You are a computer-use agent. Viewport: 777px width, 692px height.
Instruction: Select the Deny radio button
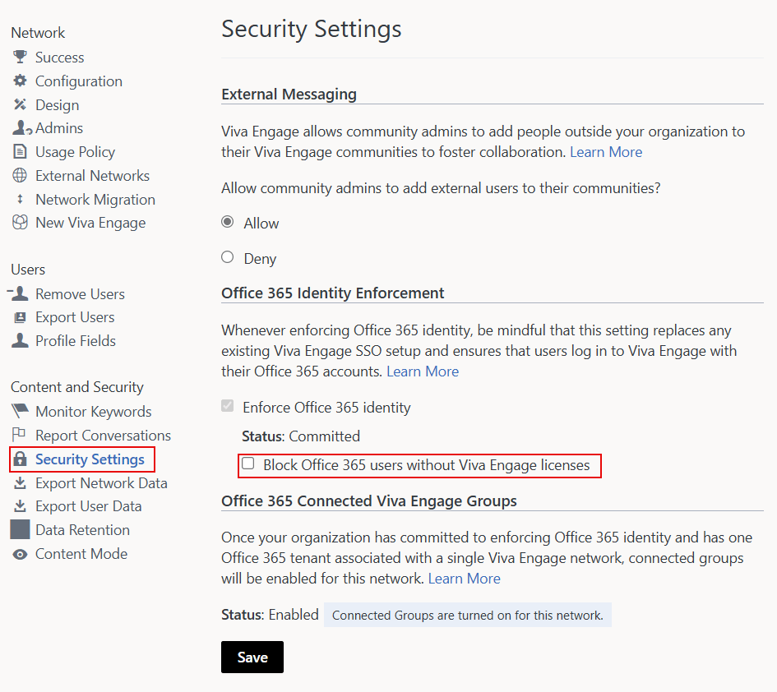[x=227, y=256]
